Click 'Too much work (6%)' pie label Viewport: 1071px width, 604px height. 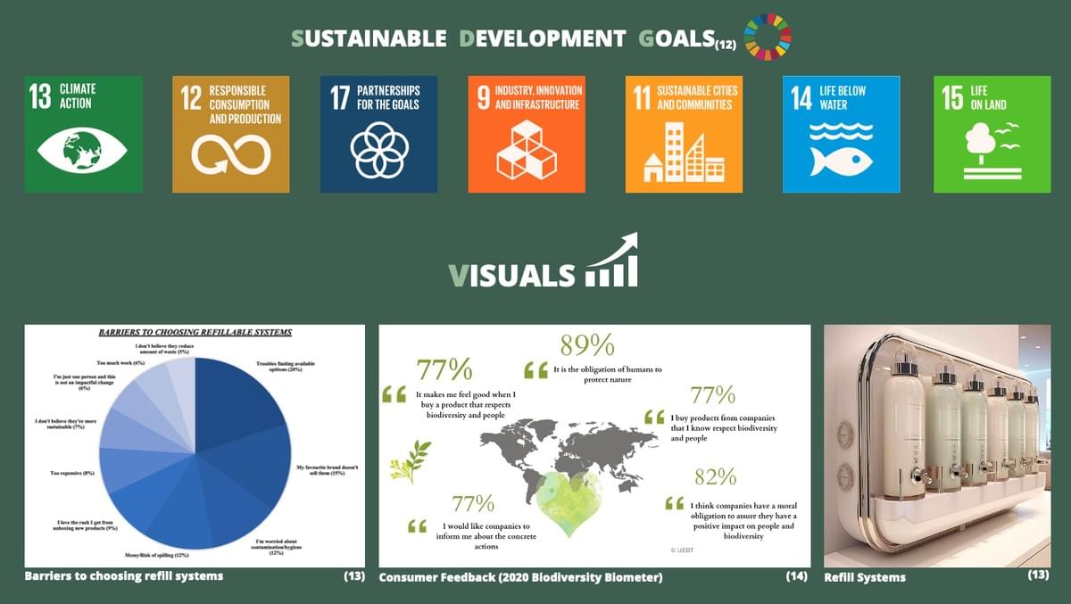coord(120,363)
